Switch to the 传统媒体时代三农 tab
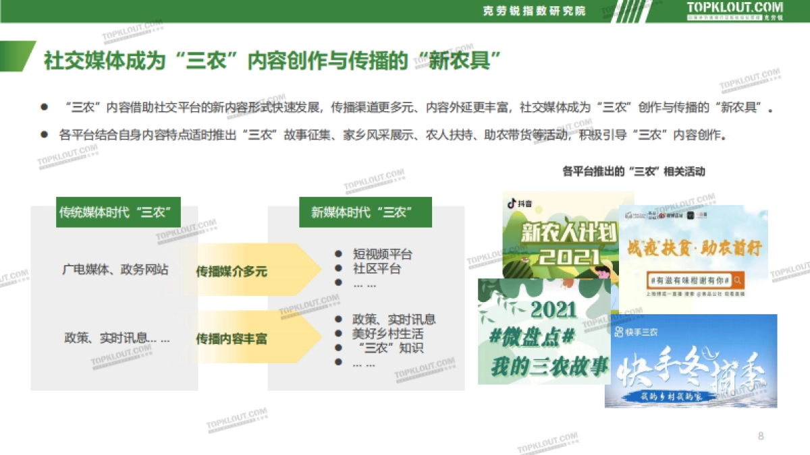The height and width of the screenshot is (455, 810). tap(118, 211)
